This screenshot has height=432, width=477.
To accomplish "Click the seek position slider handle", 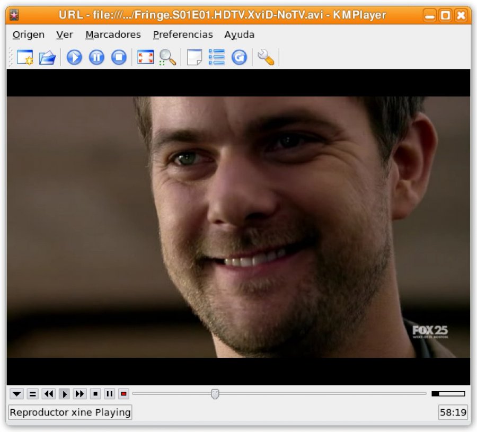I will 215,394.
